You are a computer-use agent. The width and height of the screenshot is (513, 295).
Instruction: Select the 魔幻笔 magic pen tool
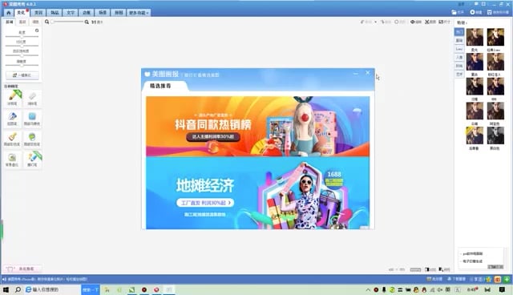(32, 160)
